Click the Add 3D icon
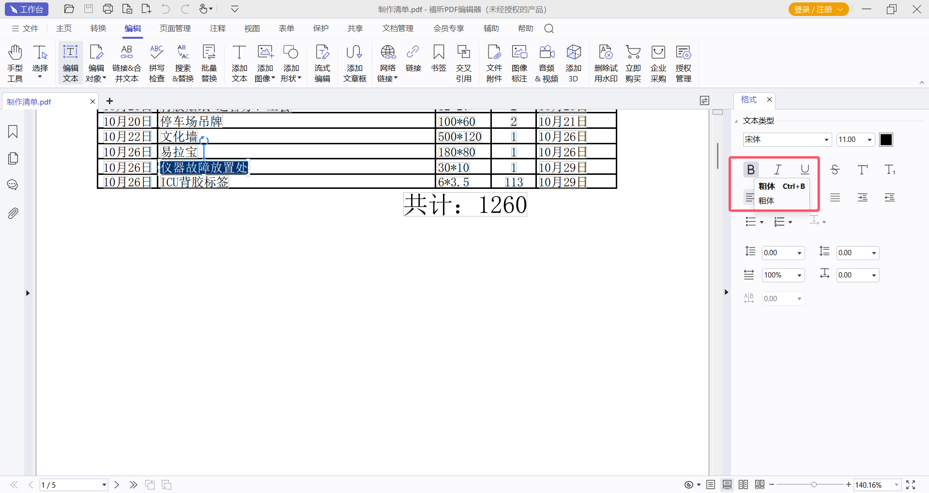 573,63
